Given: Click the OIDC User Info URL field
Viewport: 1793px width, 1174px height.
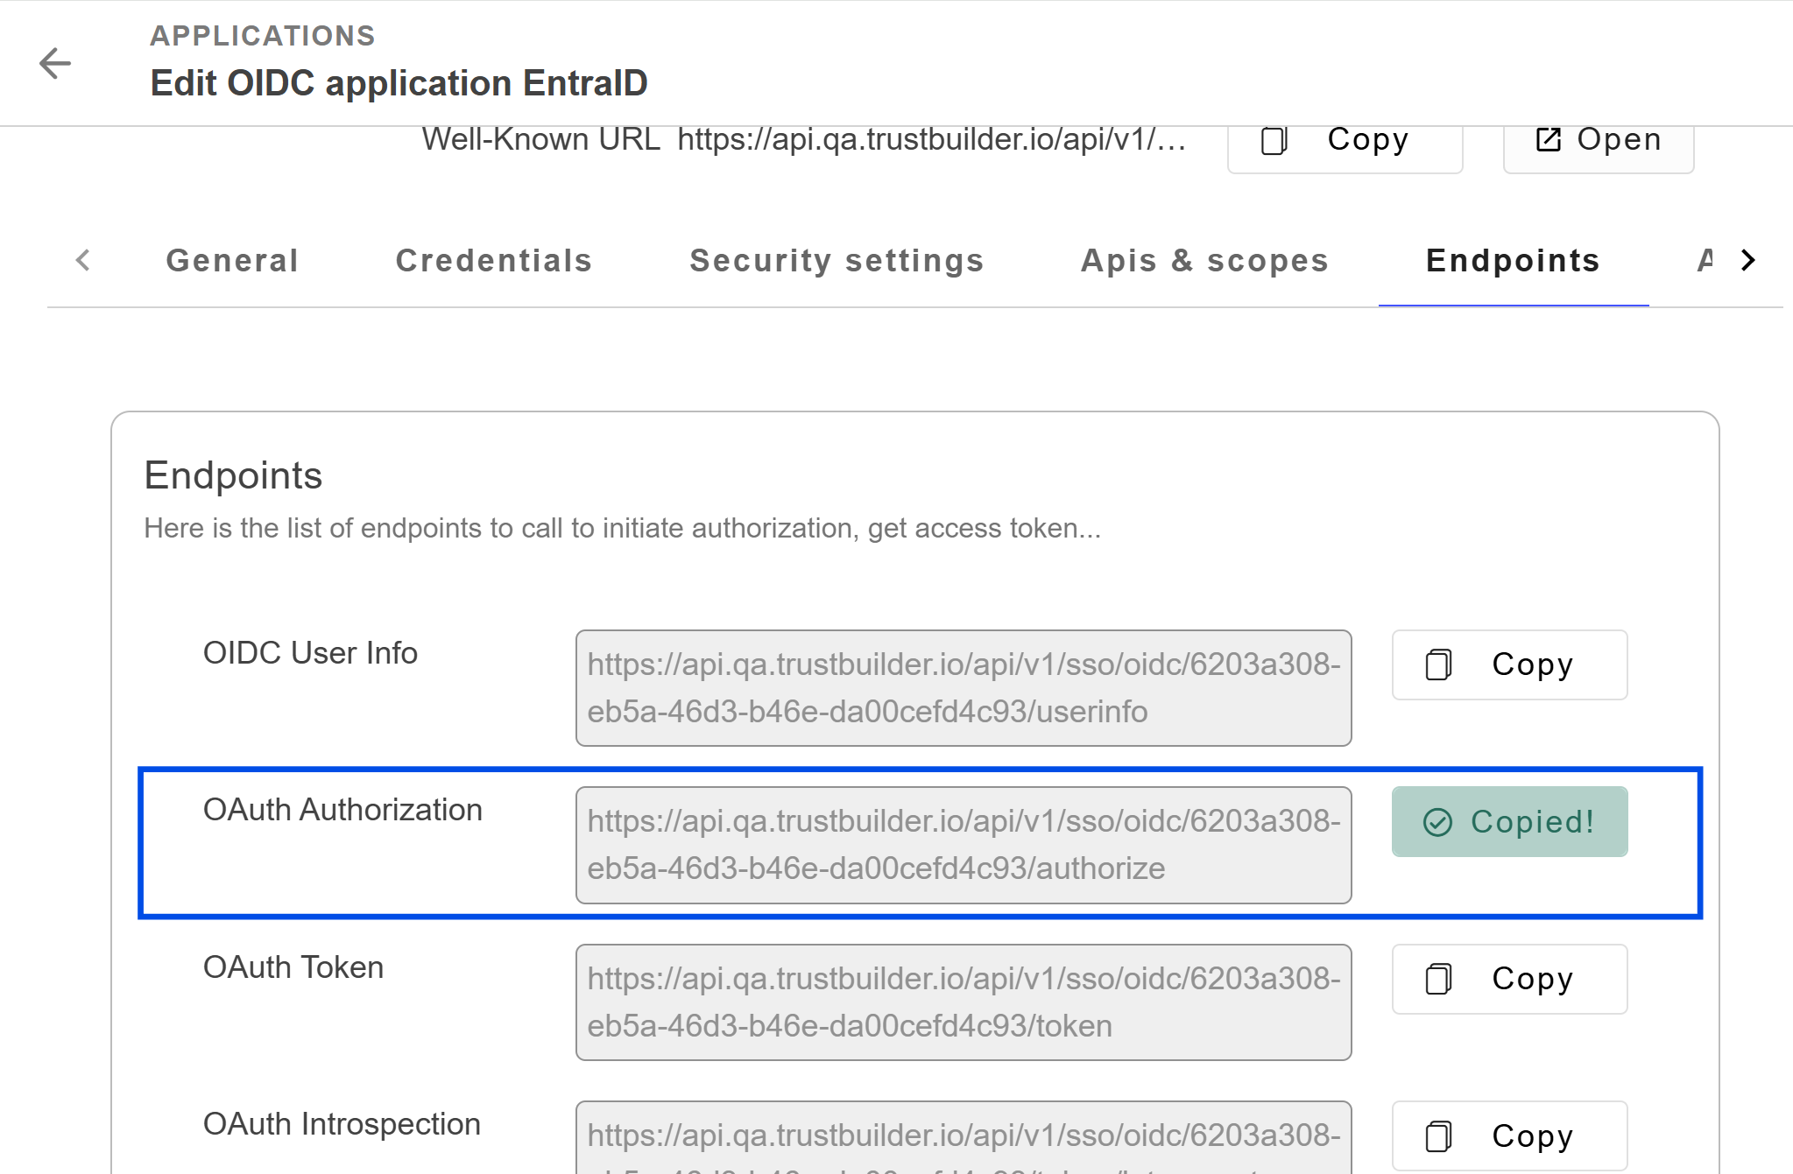Looking at the screenshot, I should 963,688.
